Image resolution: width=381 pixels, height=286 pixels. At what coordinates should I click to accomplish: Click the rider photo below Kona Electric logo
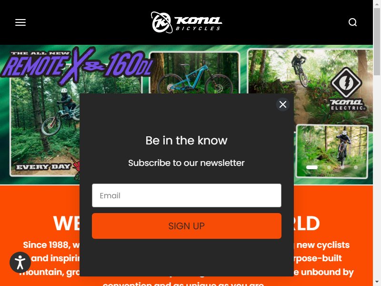click(x=332, y=151)
